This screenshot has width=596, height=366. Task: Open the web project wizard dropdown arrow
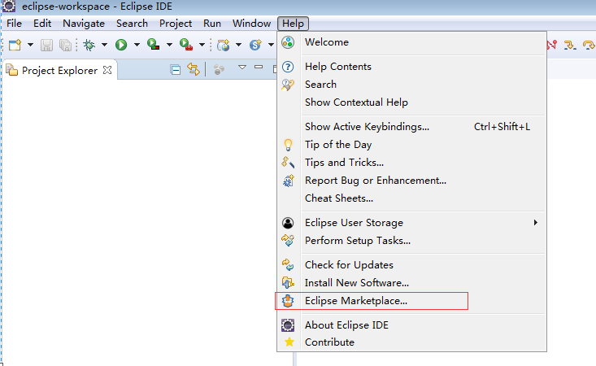pyautogui.click(x=238, y=45)
